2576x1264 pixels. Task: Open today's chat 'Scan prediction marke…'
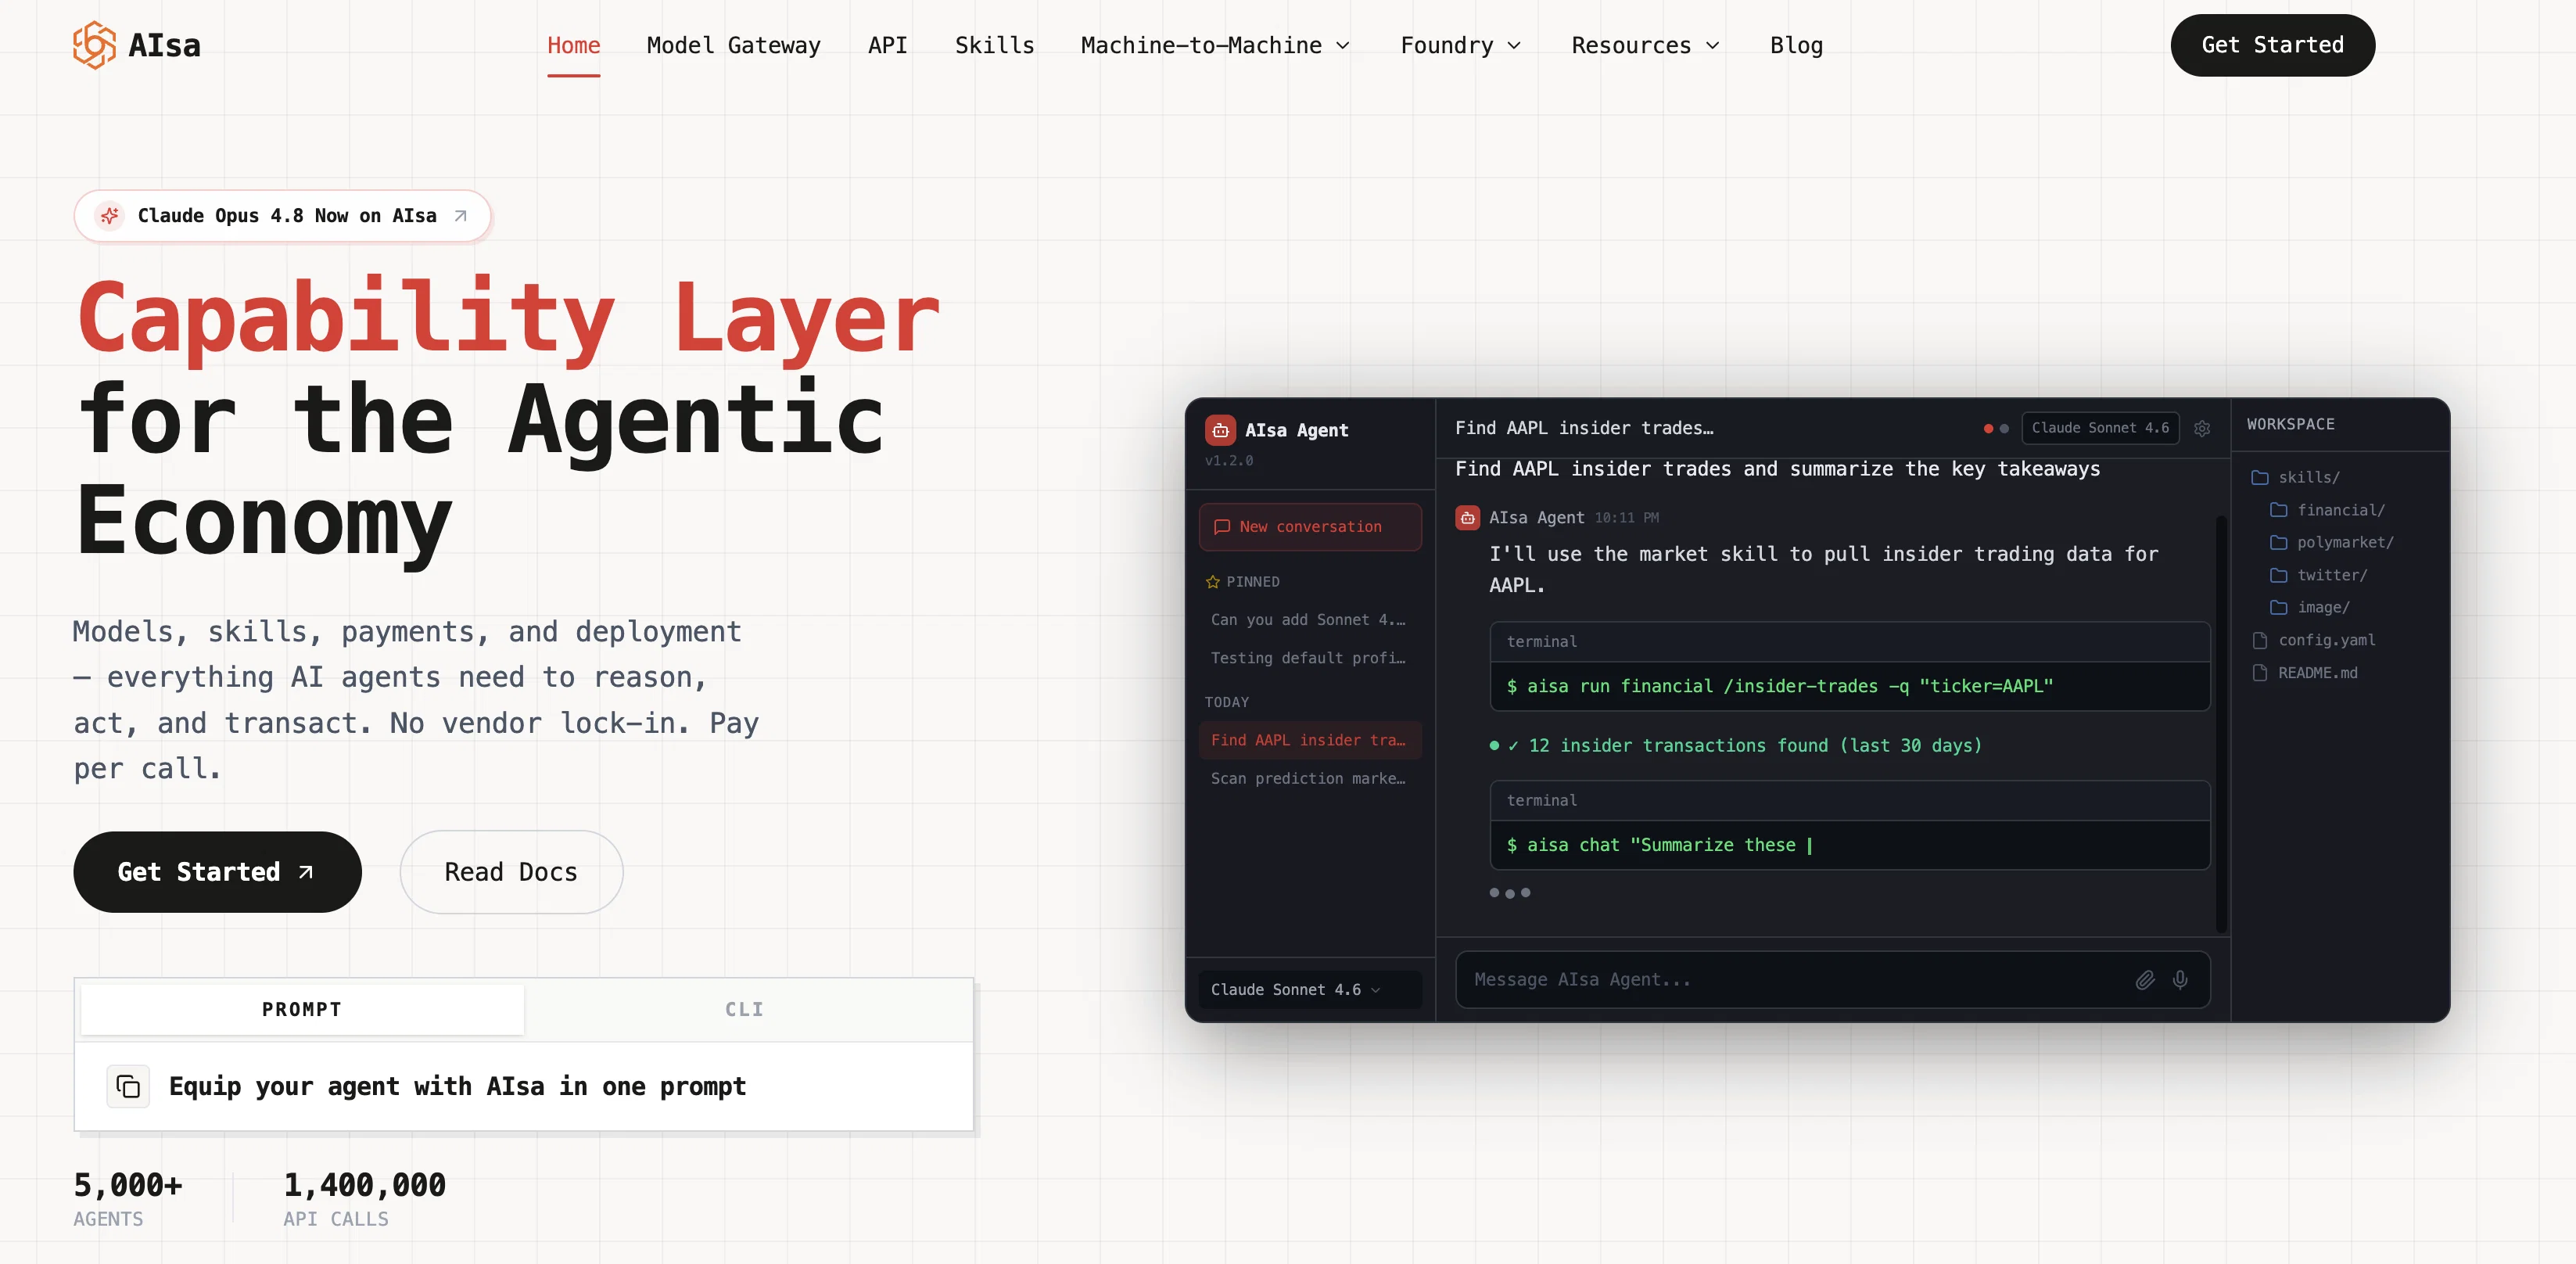1308,778
